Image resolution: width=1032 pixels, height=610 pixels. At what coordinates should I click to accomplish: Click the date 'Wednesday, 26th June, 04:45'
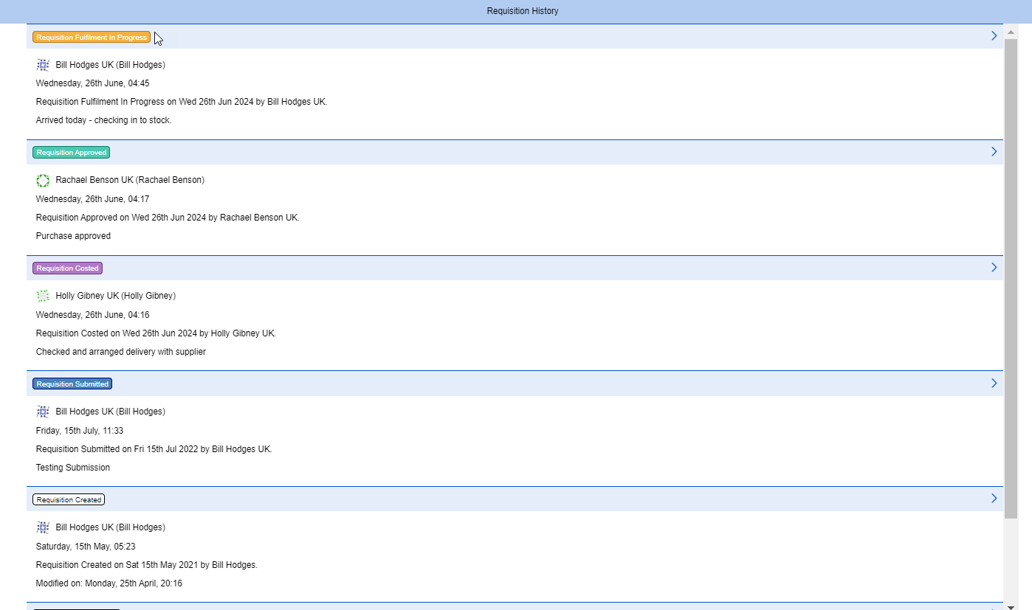93,83
